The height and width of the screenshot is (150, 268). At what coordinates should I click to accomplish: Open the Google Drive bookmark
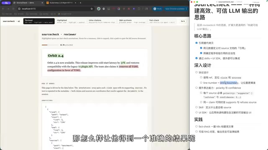pyautogui.click(x=64, y=14)
